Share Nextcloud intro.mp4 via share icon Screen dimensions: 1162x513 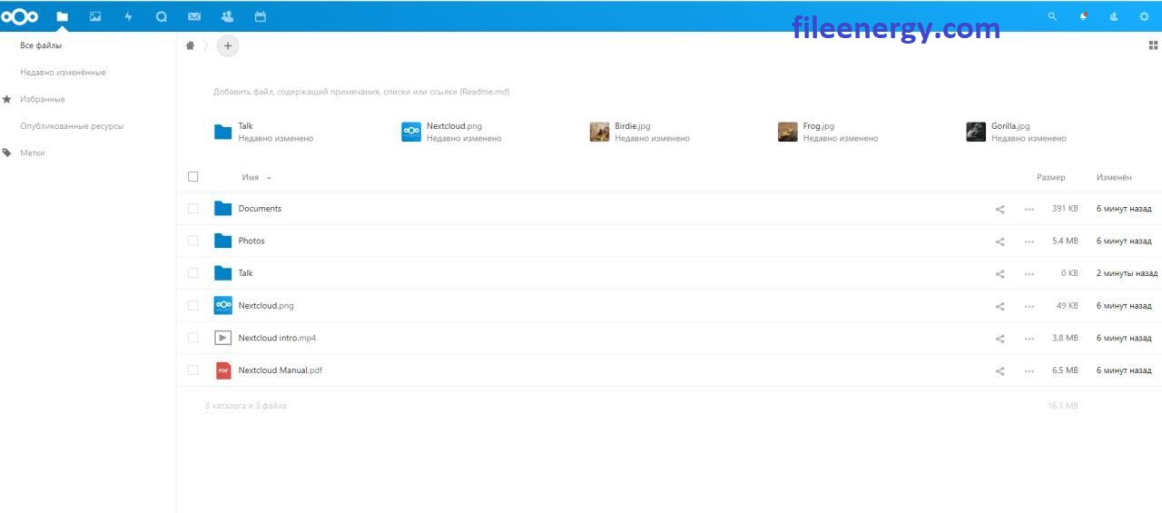[x=1000, y=339]
